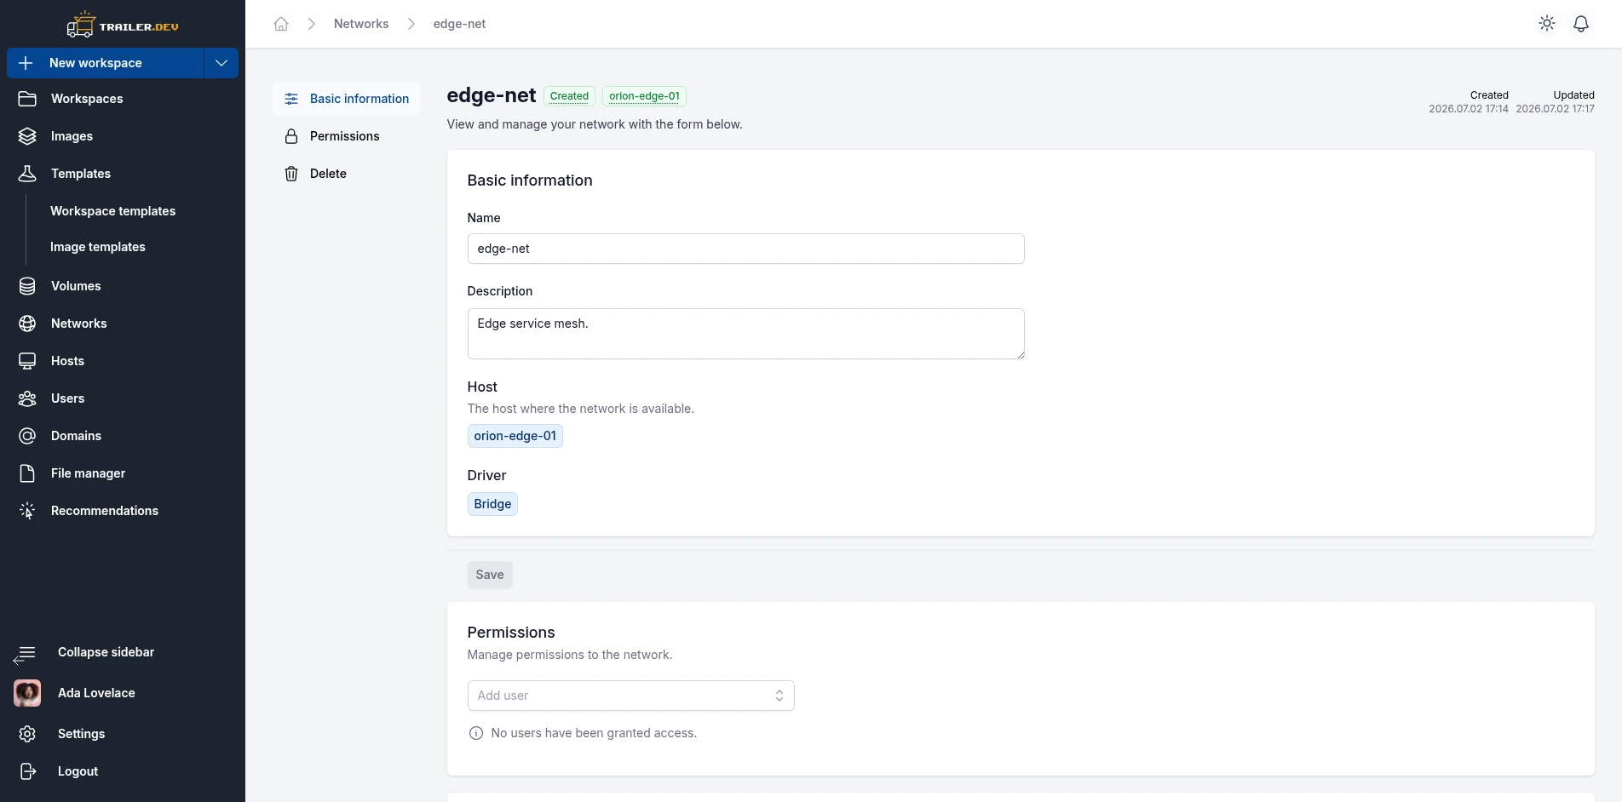
Task: Click the Logout label
Action: (x=78, y=771)
